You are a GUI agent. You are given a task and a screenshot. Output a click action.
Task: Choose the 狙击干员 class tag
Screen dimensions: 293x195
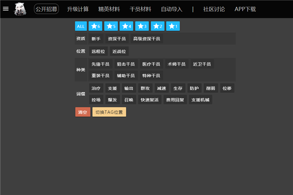tap(126, 64)
